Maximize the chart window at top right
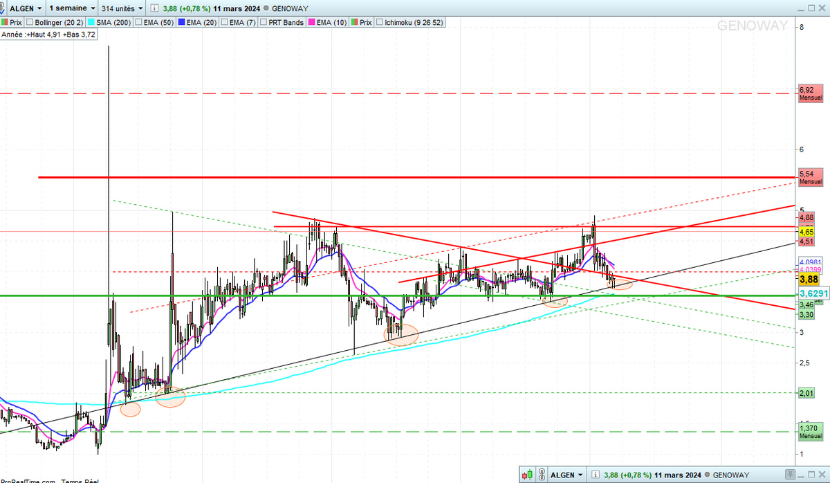The width and height of the screenshot is (830, 483). point(811,8)
